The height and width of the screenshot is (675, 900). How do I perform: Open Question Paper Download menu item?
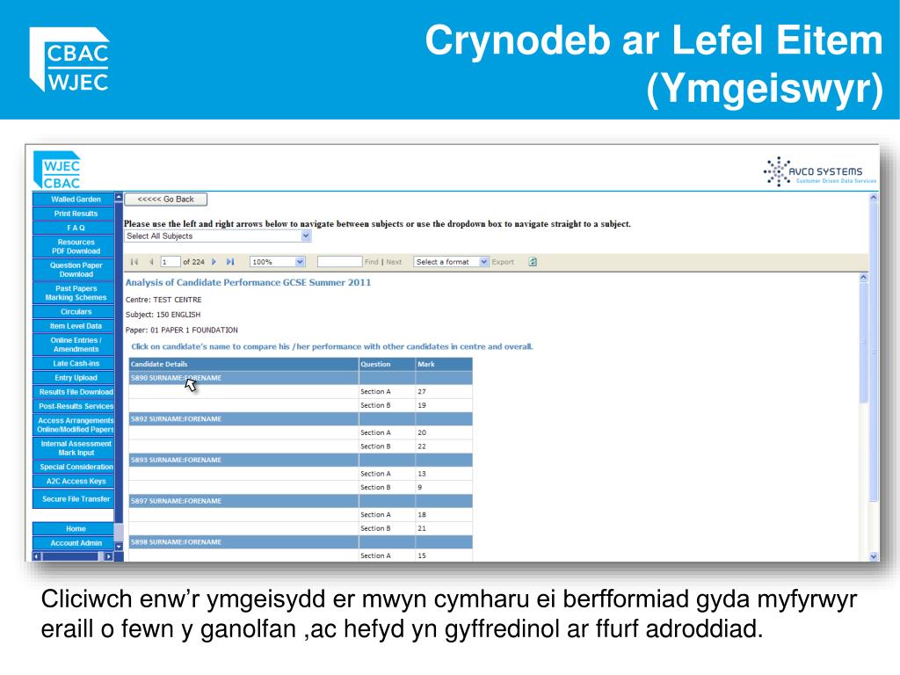click(x=76, y=270)
